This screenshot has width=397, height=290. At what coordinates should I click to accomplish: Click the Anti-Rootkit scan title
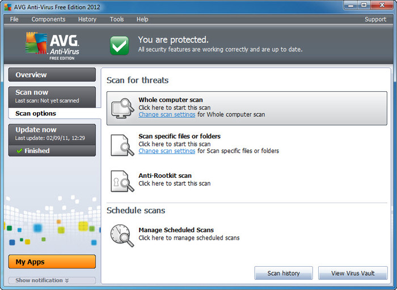[165, 176]
